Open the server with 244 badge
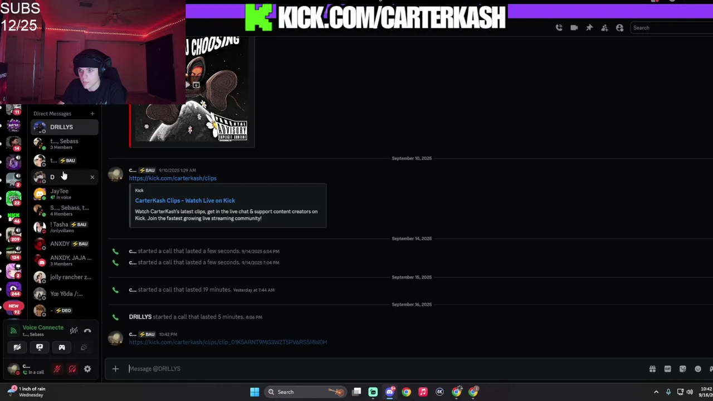The image size is (713, 401). tap(14, 288)
